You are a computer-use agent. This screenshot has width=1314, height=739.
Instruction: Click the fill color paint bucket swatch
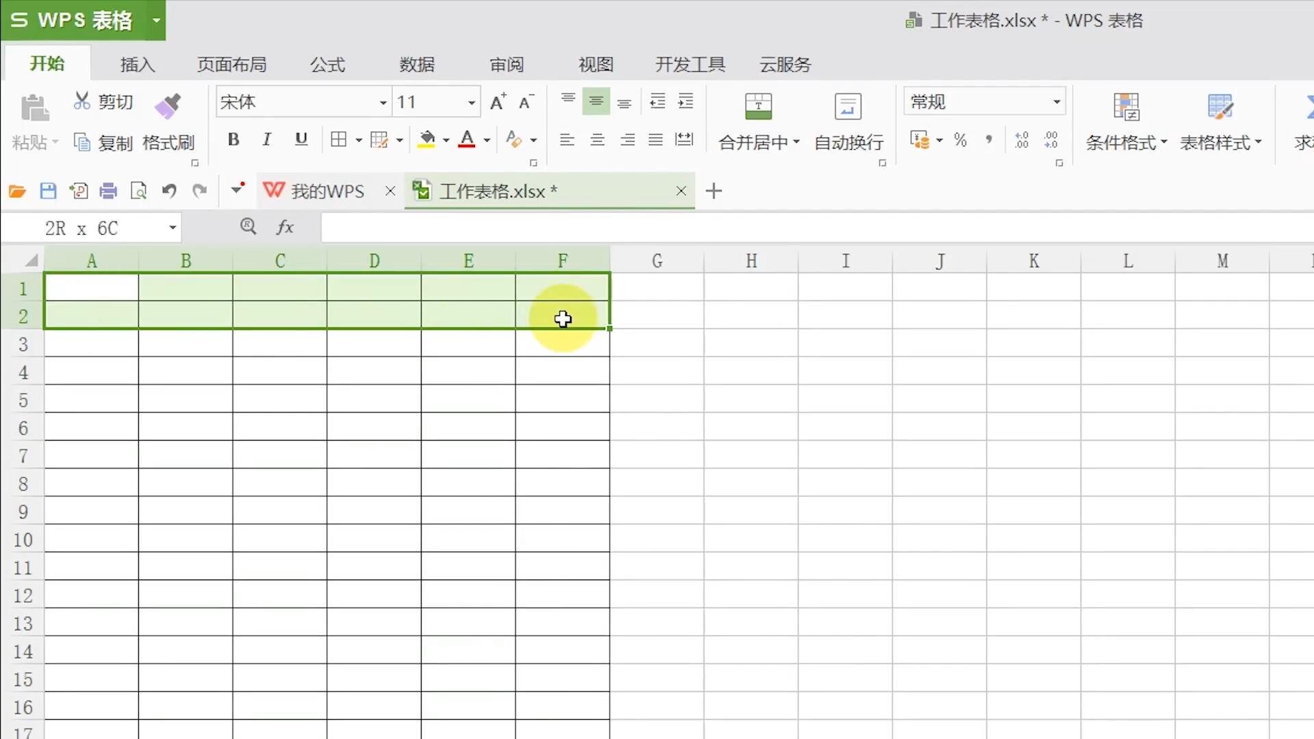coord(426,140)
